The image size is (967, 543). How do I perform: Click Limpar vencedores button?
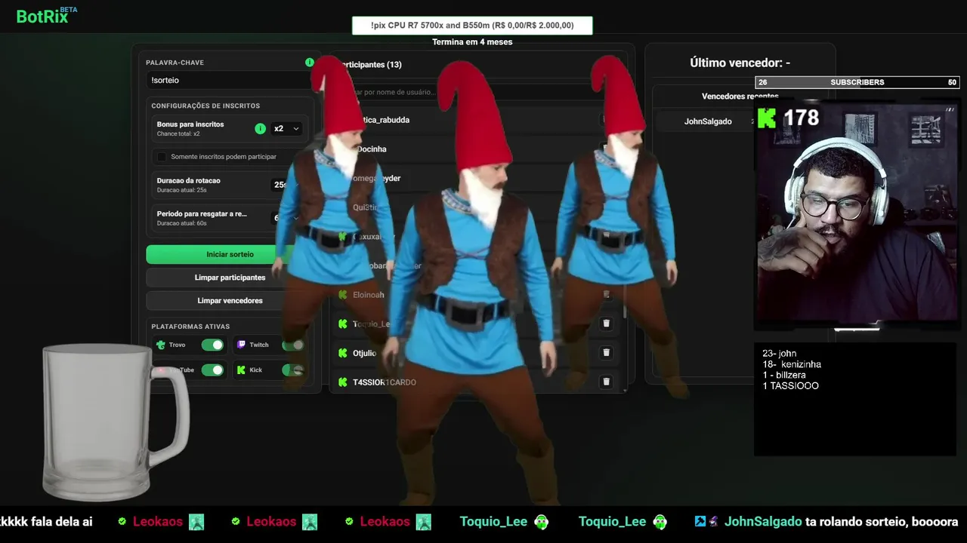(x=230, y=300)
